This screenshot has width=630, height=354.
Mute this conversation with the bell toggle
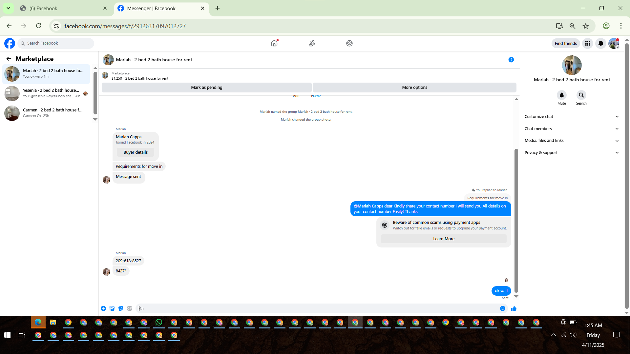(x=561, y=95)
